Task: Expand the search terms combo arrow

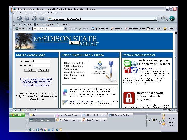Action: pyautogui.click(x=65, y=29)
